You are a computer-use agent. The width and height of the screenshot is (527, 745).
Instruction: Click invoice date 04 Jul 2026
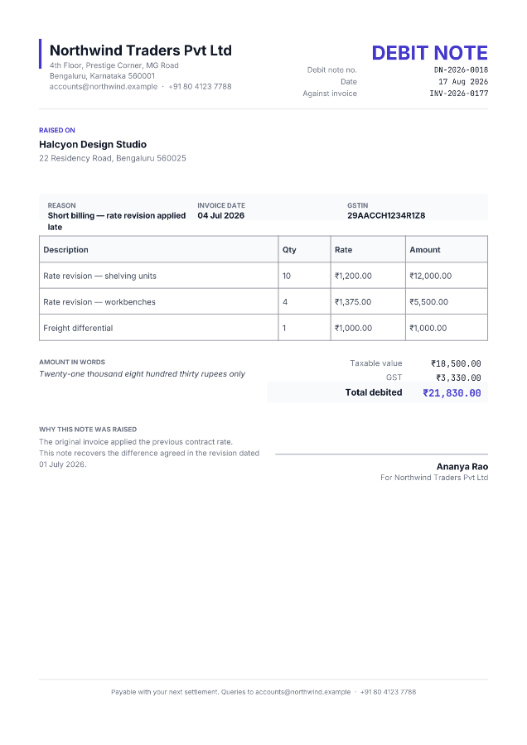220,216
